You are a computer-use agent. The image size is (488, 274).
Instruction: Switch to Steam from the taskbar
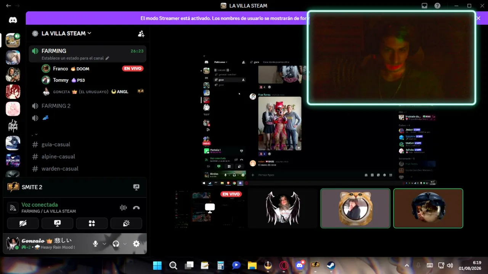[331, 265]
